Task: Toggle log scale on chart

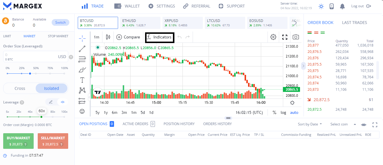Action: (283, 112)
